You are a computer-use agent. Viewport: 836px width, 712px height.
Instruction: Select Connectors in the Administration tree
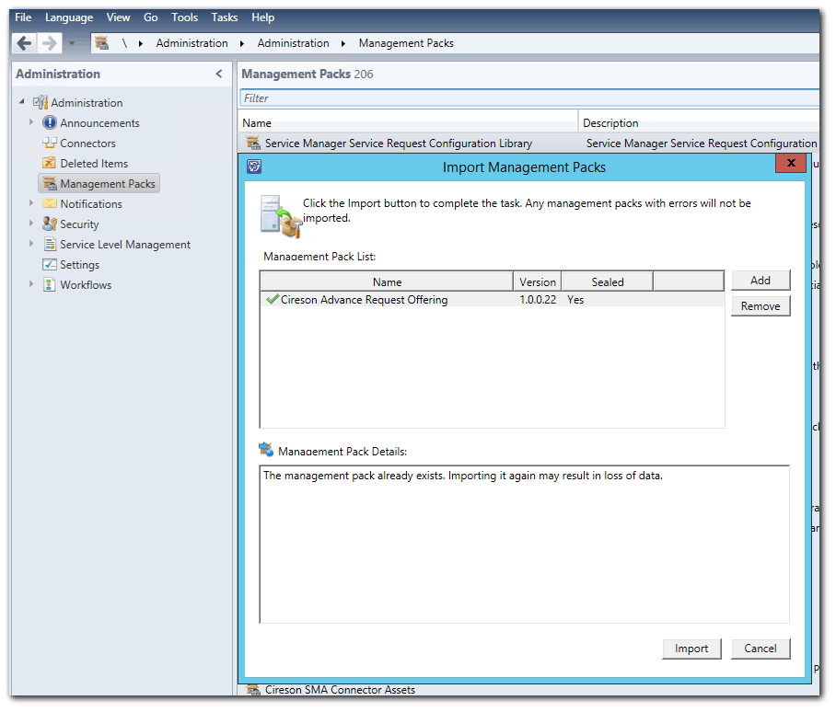pyautogui.click(x=87, y=143)
